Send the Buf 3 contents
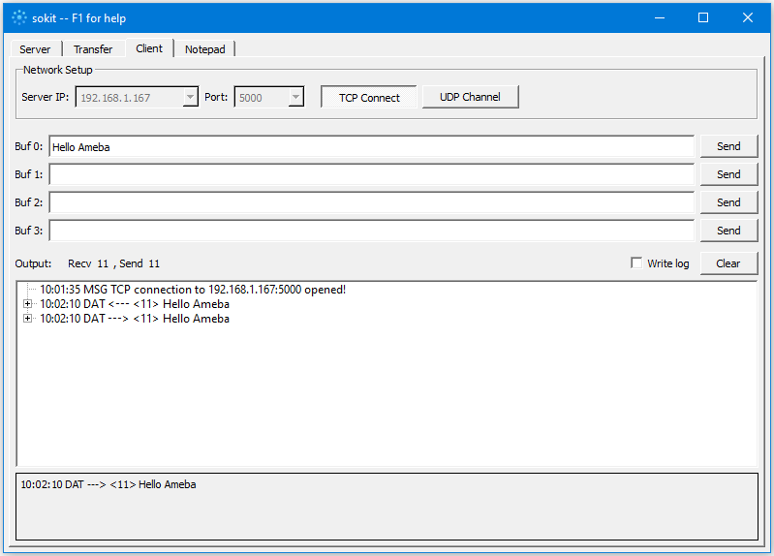This screenshot has width=774, height=556. (x=728, y=231)
